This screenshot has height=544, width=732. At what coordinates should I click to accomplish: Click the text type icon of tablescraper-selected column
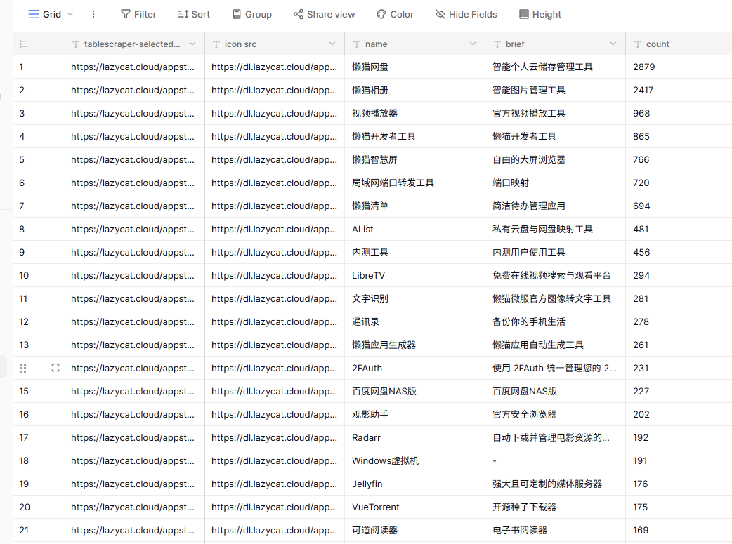[x=76, y=44]
